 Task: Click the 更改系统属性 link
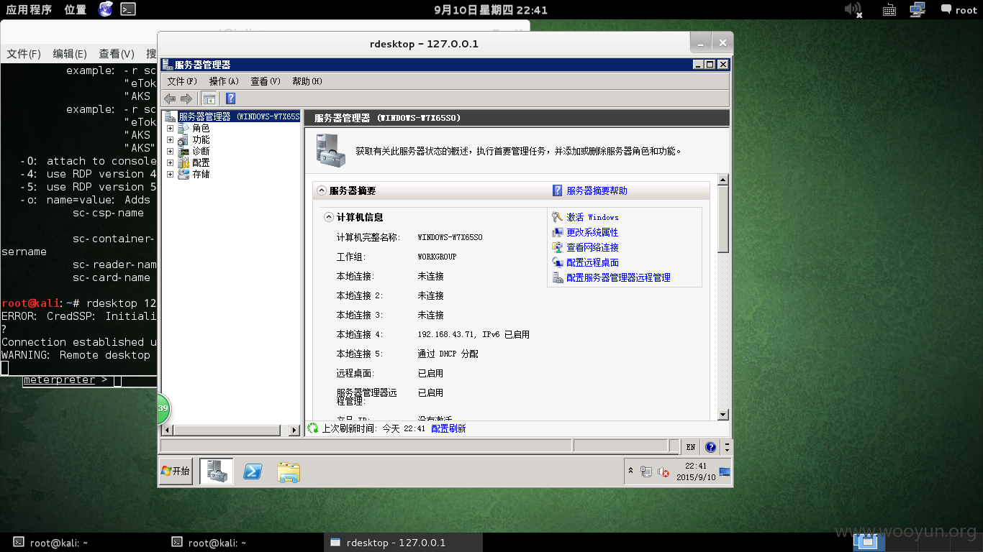click(592, 232)
